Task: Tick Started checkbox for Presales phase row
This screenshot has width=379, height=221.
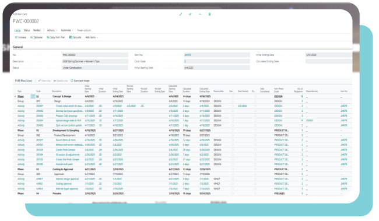Action: (x=233, y=194)
